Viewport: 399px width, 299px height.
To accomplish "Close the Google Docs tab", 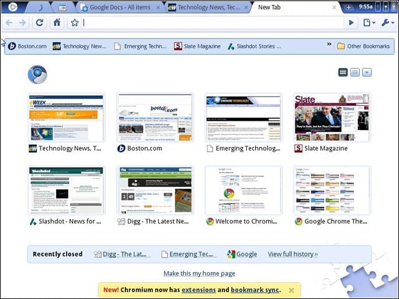I will click(x=158, y=7).
